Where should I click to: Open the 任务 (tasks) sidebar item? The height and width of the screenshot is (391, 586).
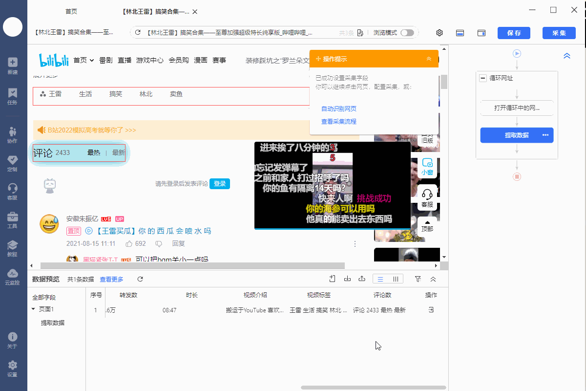[x=13, y=96]
